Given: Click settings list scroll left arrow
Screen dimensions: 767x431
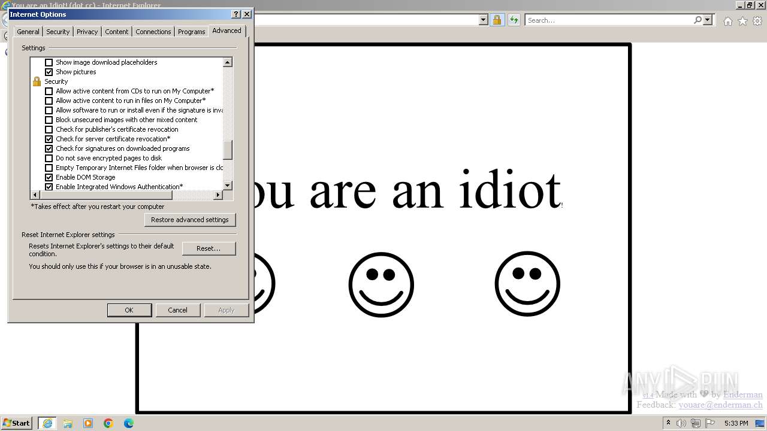Looking at the screenshot, I should coord(35,195).
